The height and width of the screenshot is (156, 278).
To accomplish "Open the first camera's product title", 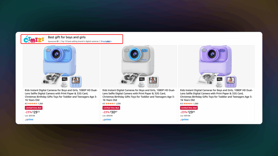I will click(61, 95).
